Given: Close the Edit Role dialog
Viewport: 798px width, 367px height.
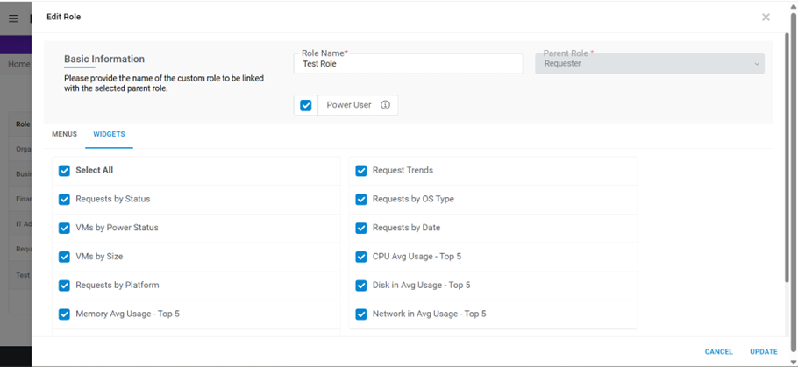Looking at the screenshot, I should pos(766,17).
